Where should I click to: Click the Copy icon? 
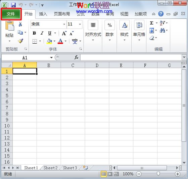click(20, 32)
